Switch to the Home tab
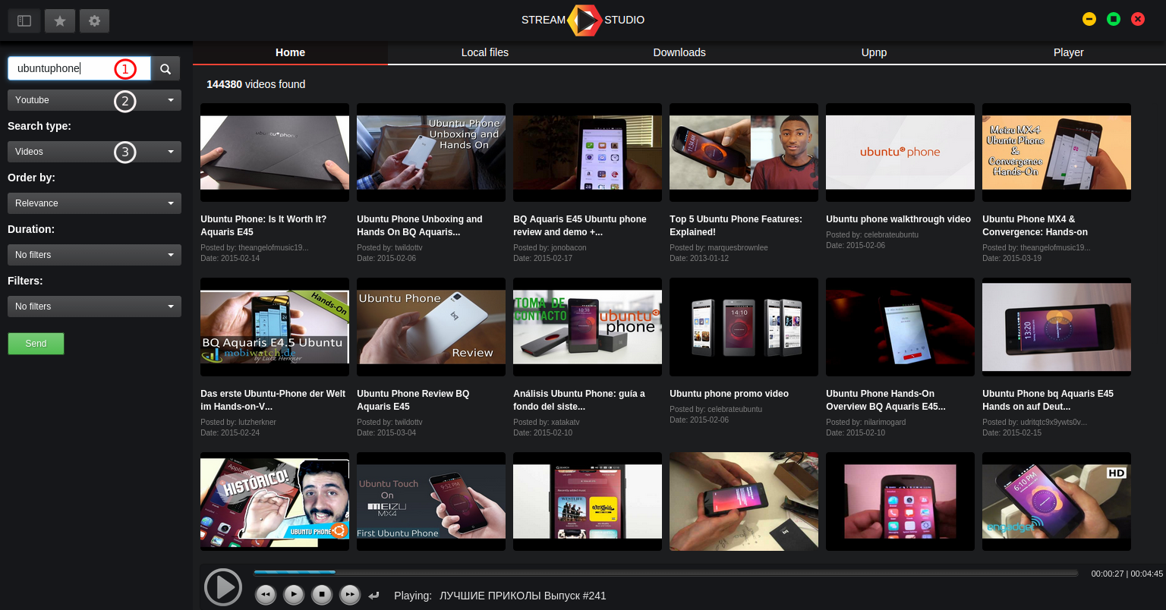Screen dimensions: 1166x610 (290, 52)
